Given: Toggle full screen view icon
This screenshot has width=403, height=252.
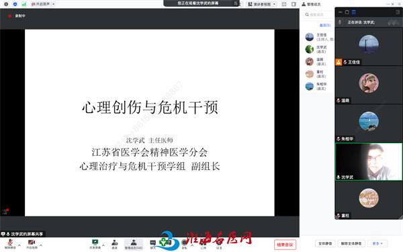Looking at the screenshot, I should pyautogui.click(x=284, y=4).
